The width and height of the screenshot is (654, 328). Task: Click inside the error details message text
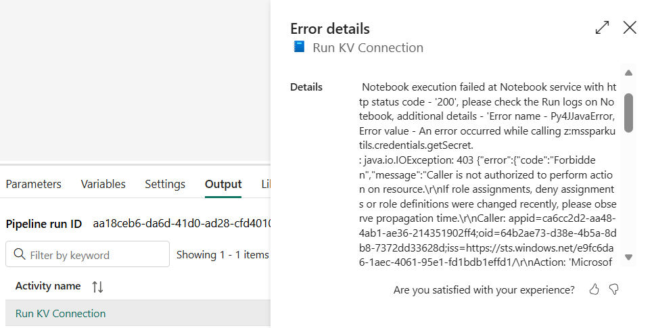[487, 169]
